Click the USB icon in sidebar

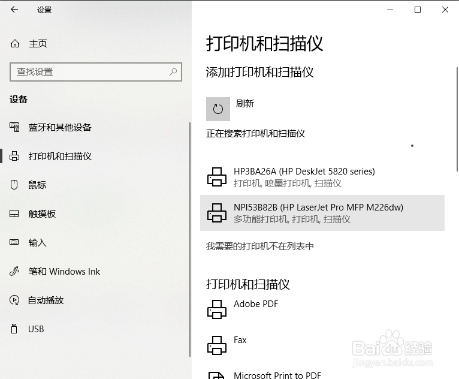pos(14,329)
